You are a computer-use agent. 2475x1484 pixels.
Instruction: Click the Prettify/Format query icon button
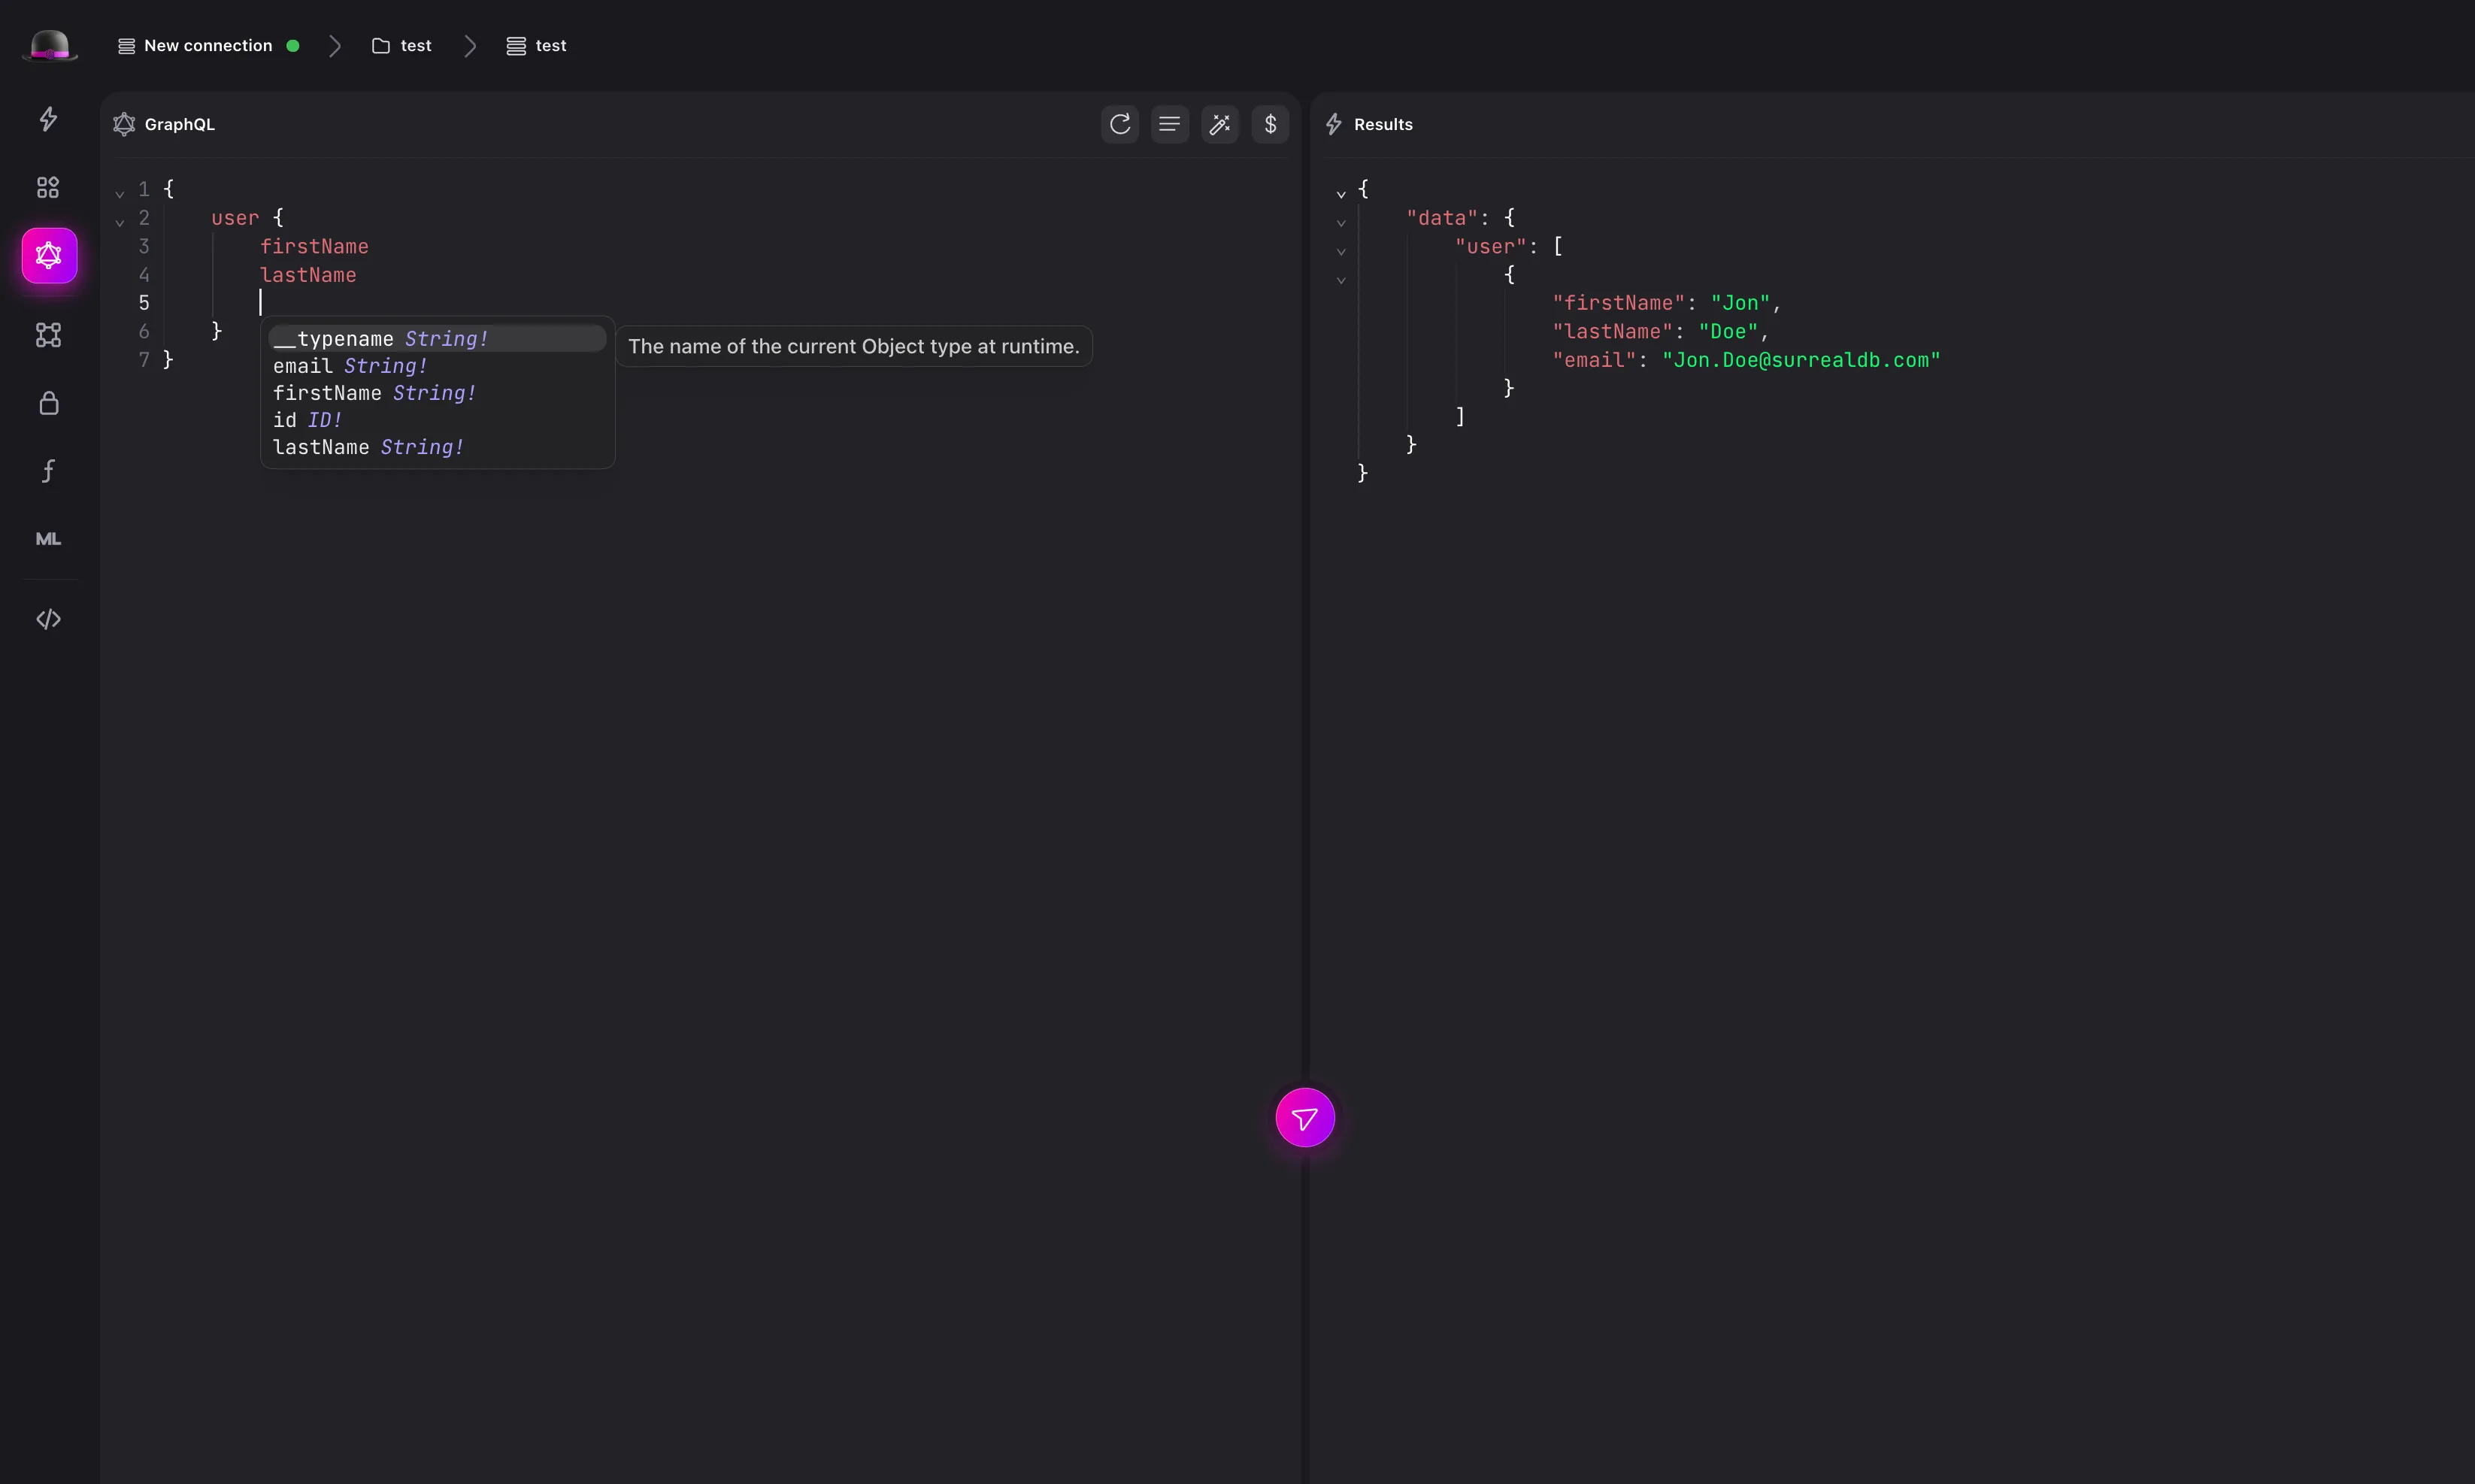[1221, 123]
